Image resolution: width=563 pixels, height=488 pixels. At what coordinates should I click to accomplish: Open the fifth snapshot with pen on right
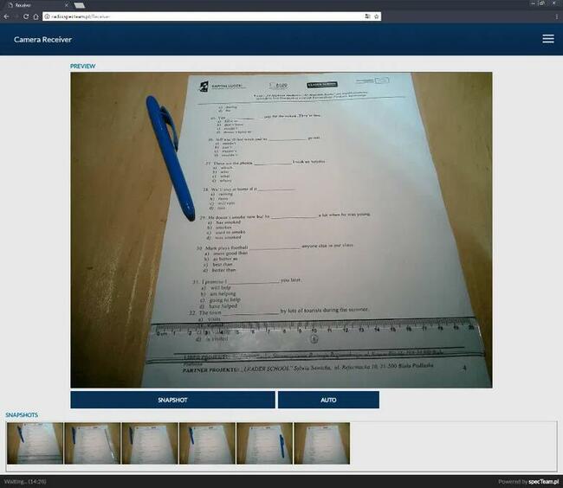click(264, 443)
